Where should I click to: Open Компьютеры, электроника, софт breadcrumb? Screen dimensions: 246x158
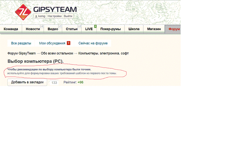(x=103, y=53)
